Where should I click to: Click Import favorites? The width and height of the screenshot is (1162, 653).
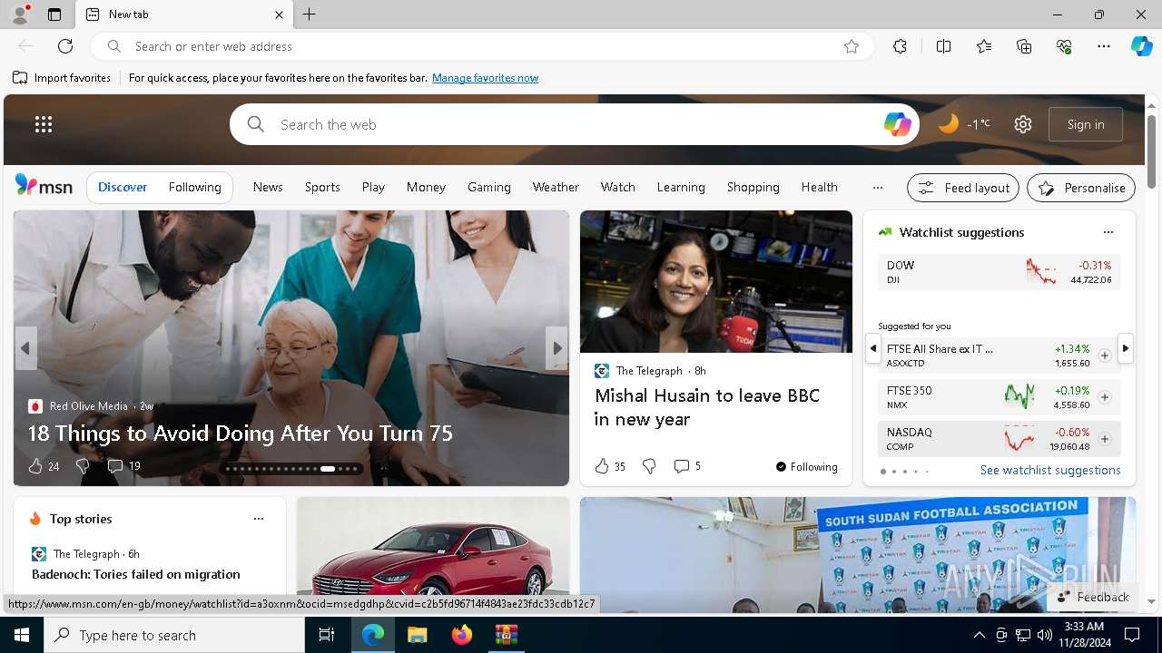coord(62,78)
